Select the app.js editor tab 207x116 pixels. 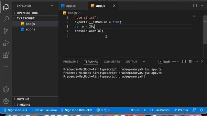click(x=100, y=6)
